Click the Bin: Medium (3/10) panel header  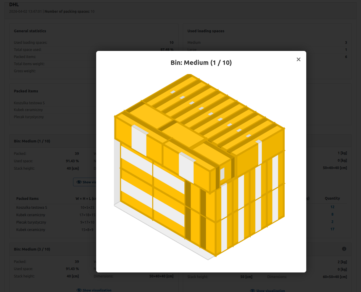click(32, 249)
